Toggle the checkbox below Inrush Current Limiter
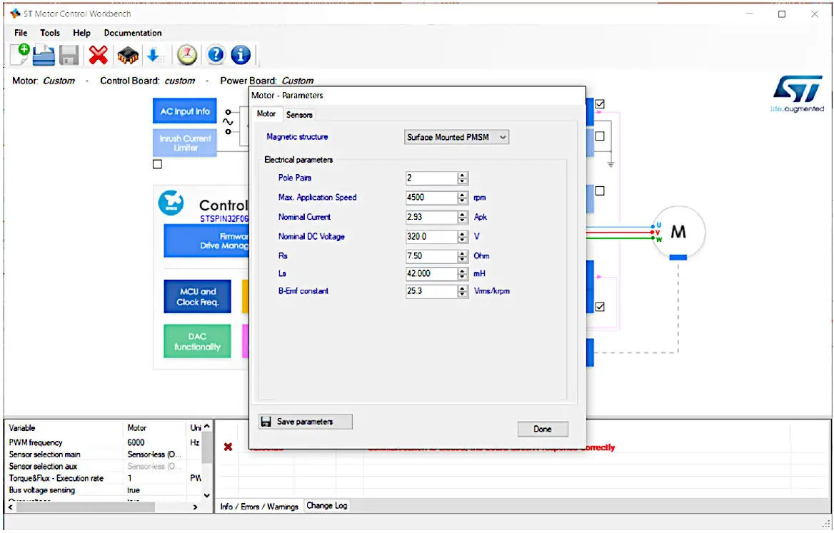The image size is (834, 533). coord(158,164)
